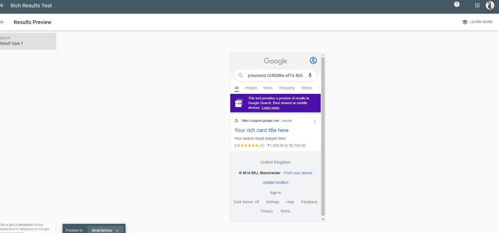The image size is (499, 233).
Task: Click the Results Preview heading
Action: [x=32, y=22]
